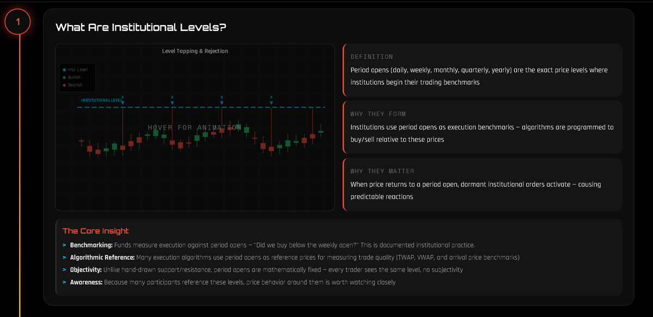Click the 'INSTITUTIONAL LEVEL' line label
Image resolution: width=653 pixels, height=317 pixels.
coord(101,101)
